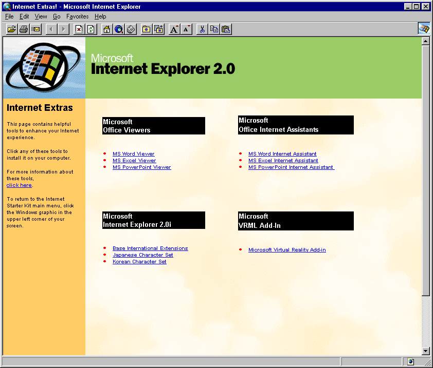The height and width of the screenshot is (368, 433).
Task: Select the MS PowerPoint Viewer link
Action: click(141, 167)
